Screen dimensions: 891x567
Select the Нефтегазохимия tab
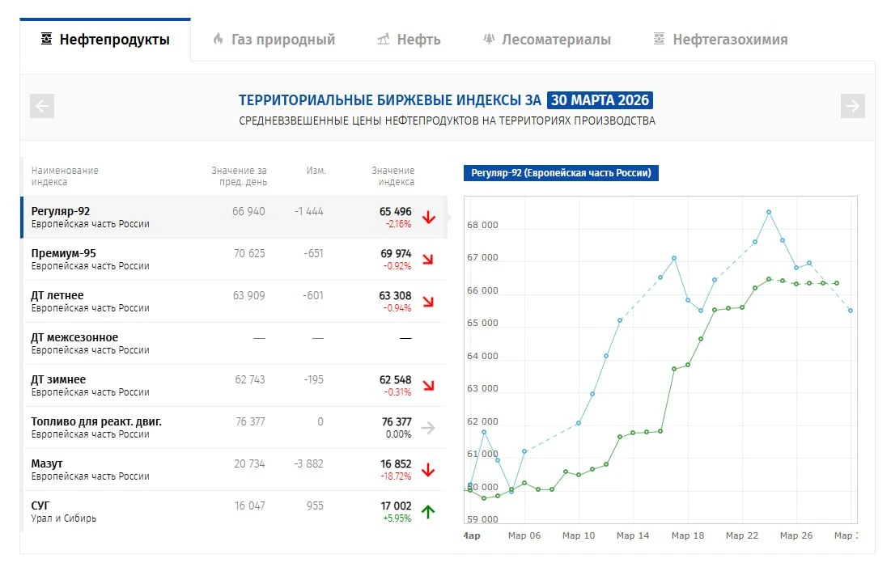(x=720, y=40)
